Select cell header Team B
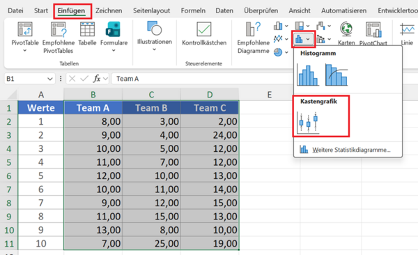Viewport: 418px width, 255px height. 151,108
